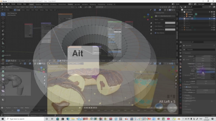
Task: Click the Windows taskbar search box
Action: pos(25,119)
